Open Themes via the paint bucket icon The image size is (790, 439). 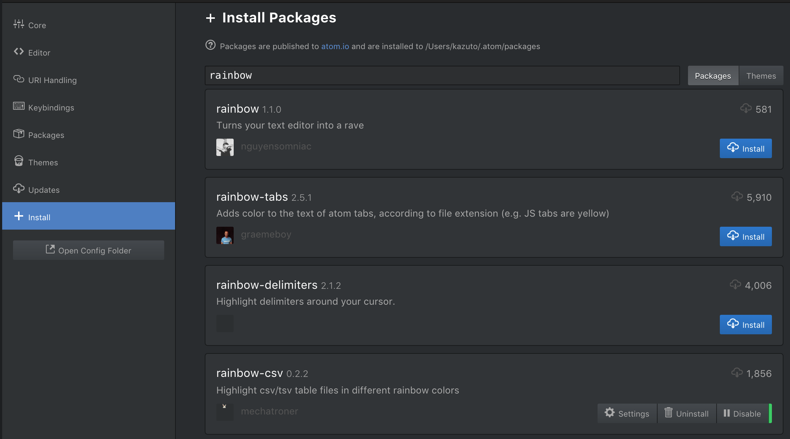(18, 161)
